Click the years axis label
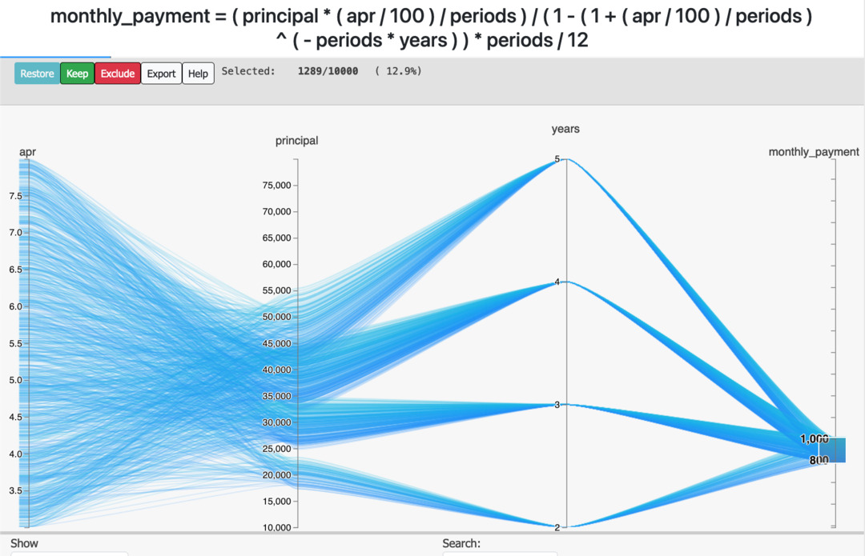 point(565,129)
